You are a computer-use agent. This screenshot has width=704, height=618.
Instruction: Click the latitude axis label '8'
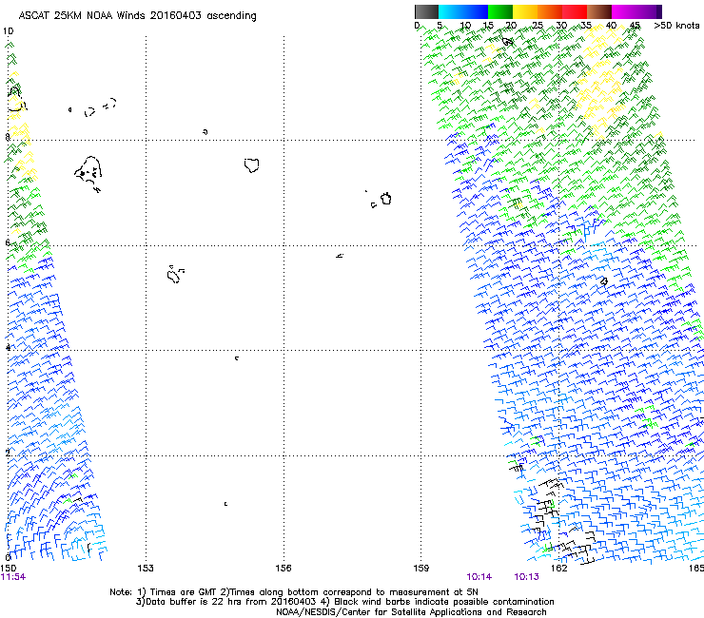coord(8,137)
